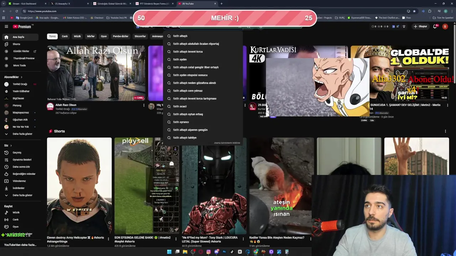Open options for Eleven destroy Army Helicopter short

click(108, 239)
